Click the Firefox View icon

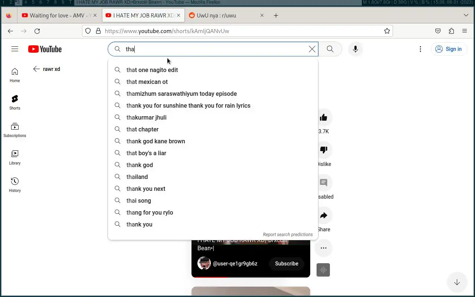tap(9, 16)
